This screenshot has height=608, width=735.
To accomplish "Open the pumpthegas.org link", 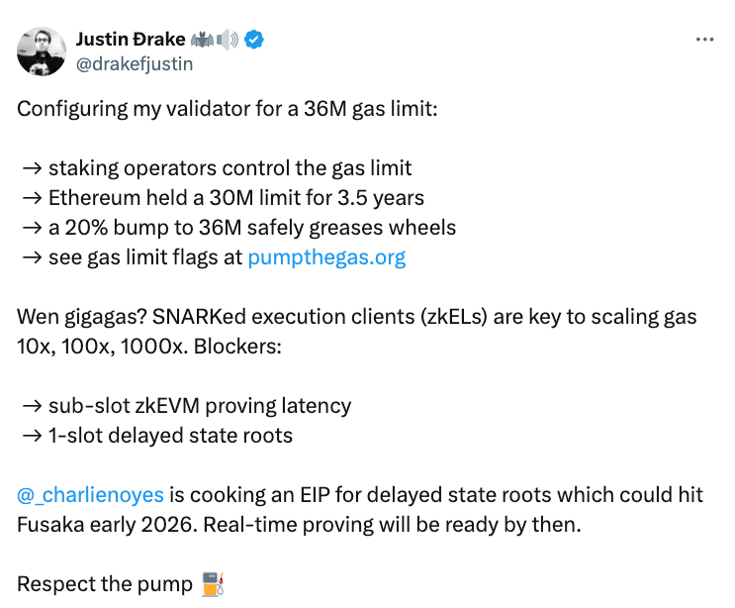I will 326,257.
